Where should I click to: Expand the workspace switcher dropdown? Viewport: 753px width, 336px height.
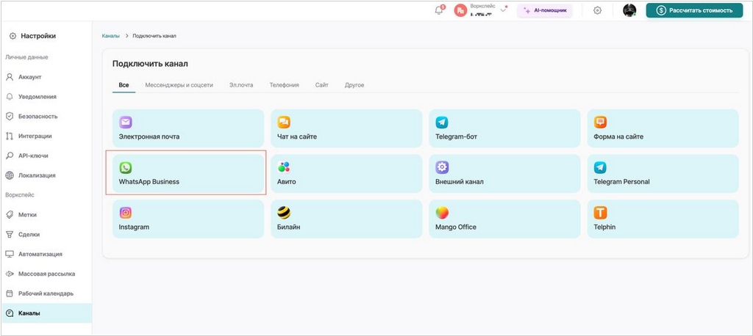[503, 10]
